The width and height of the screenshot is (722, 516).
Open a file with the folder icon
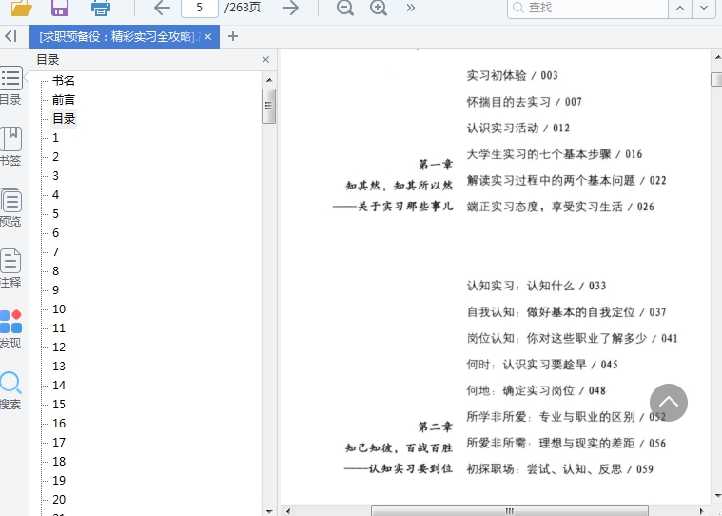pos(22,8)
